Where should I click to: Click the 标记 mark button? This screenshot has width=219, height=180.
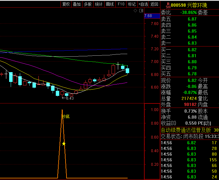[x=132, y=4]
